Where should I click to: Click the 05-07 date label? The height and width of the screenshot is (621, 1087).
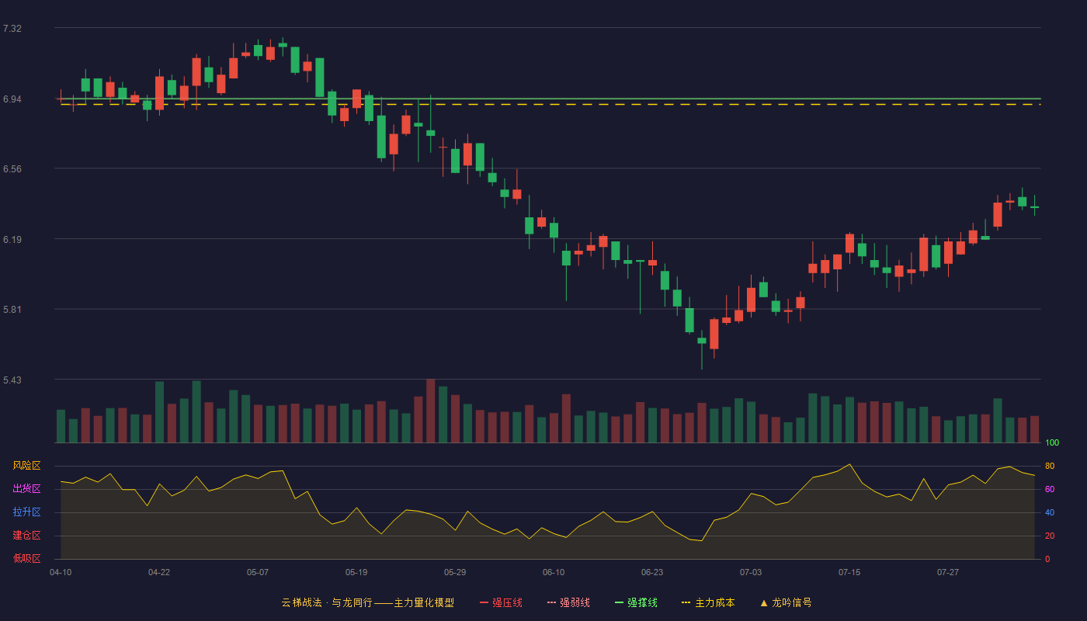point(258,572)
